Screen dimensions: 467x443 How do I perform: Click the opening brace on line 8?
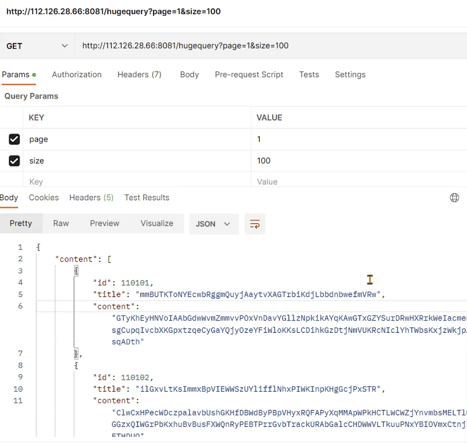click(x=76, y=366)
